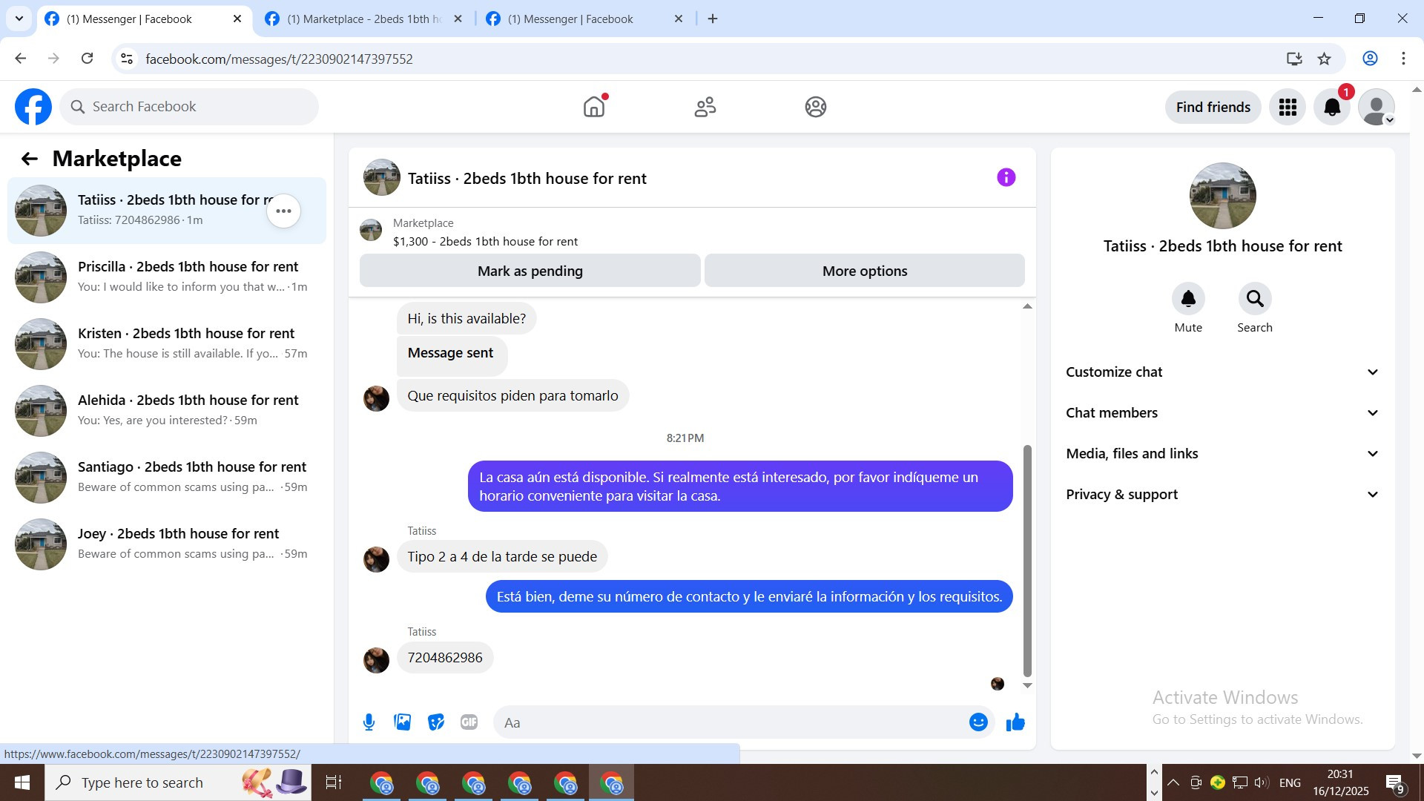Go back using the Marketplace arrow
The image size is (1424, 801).
click(x=29, y=159)
